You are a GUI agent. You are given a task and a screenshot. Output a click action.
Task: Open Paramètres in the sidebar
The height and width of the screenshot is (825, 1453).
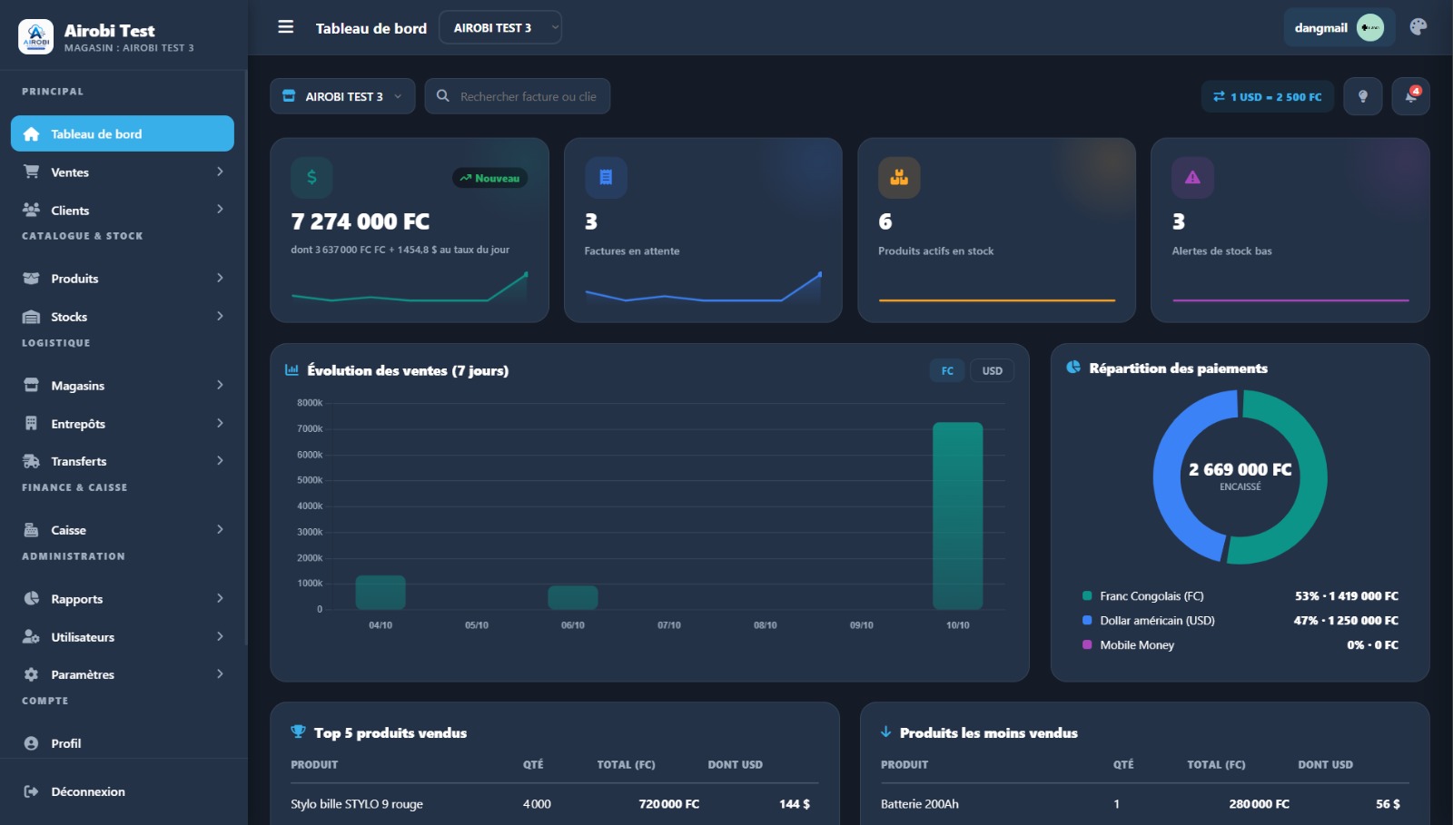pos(123,674)
